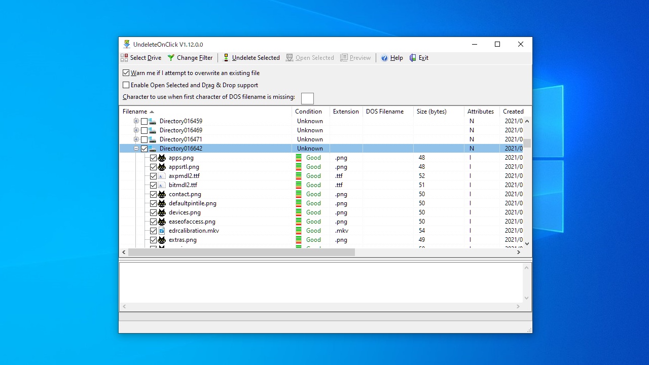Collapse the Directory016642 tree node
The width and height of the screenshot is (649, 365).
tap(136, 149)
